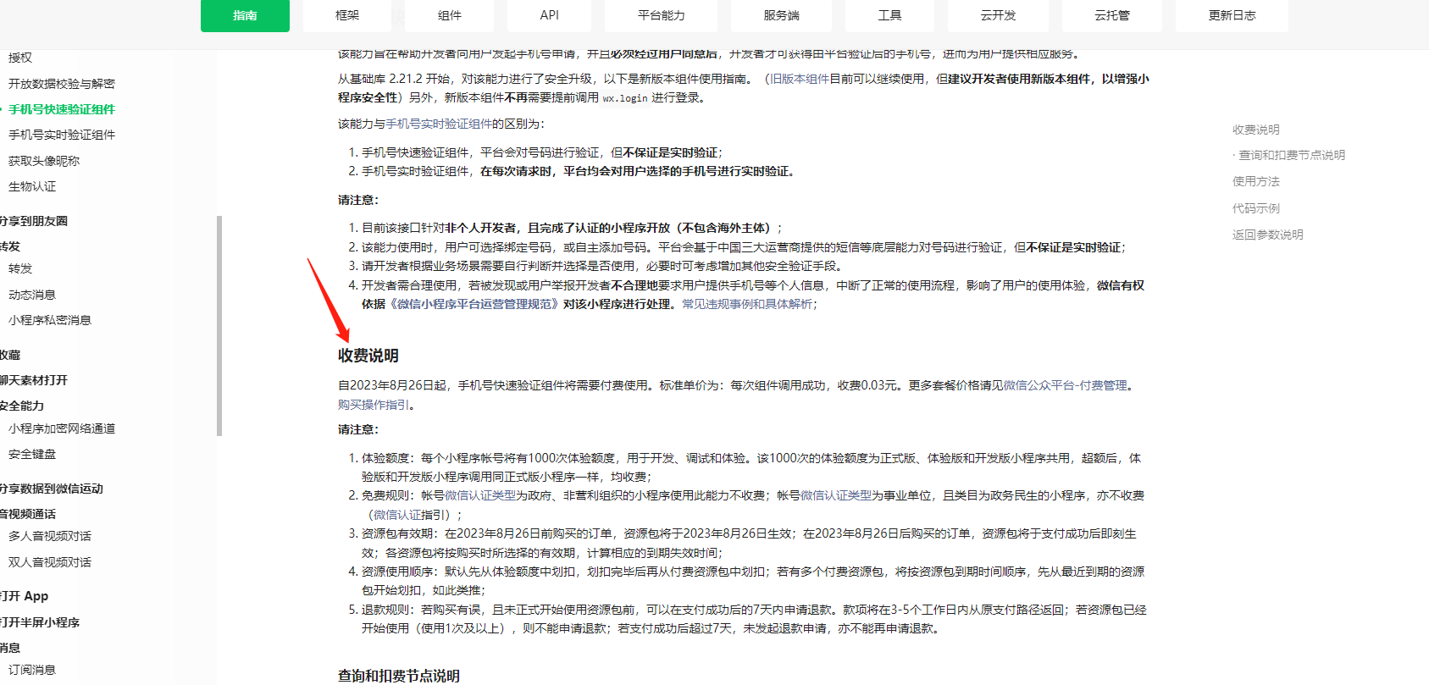Open 分享到朋友圈 sidebar section

click(34, 221)
